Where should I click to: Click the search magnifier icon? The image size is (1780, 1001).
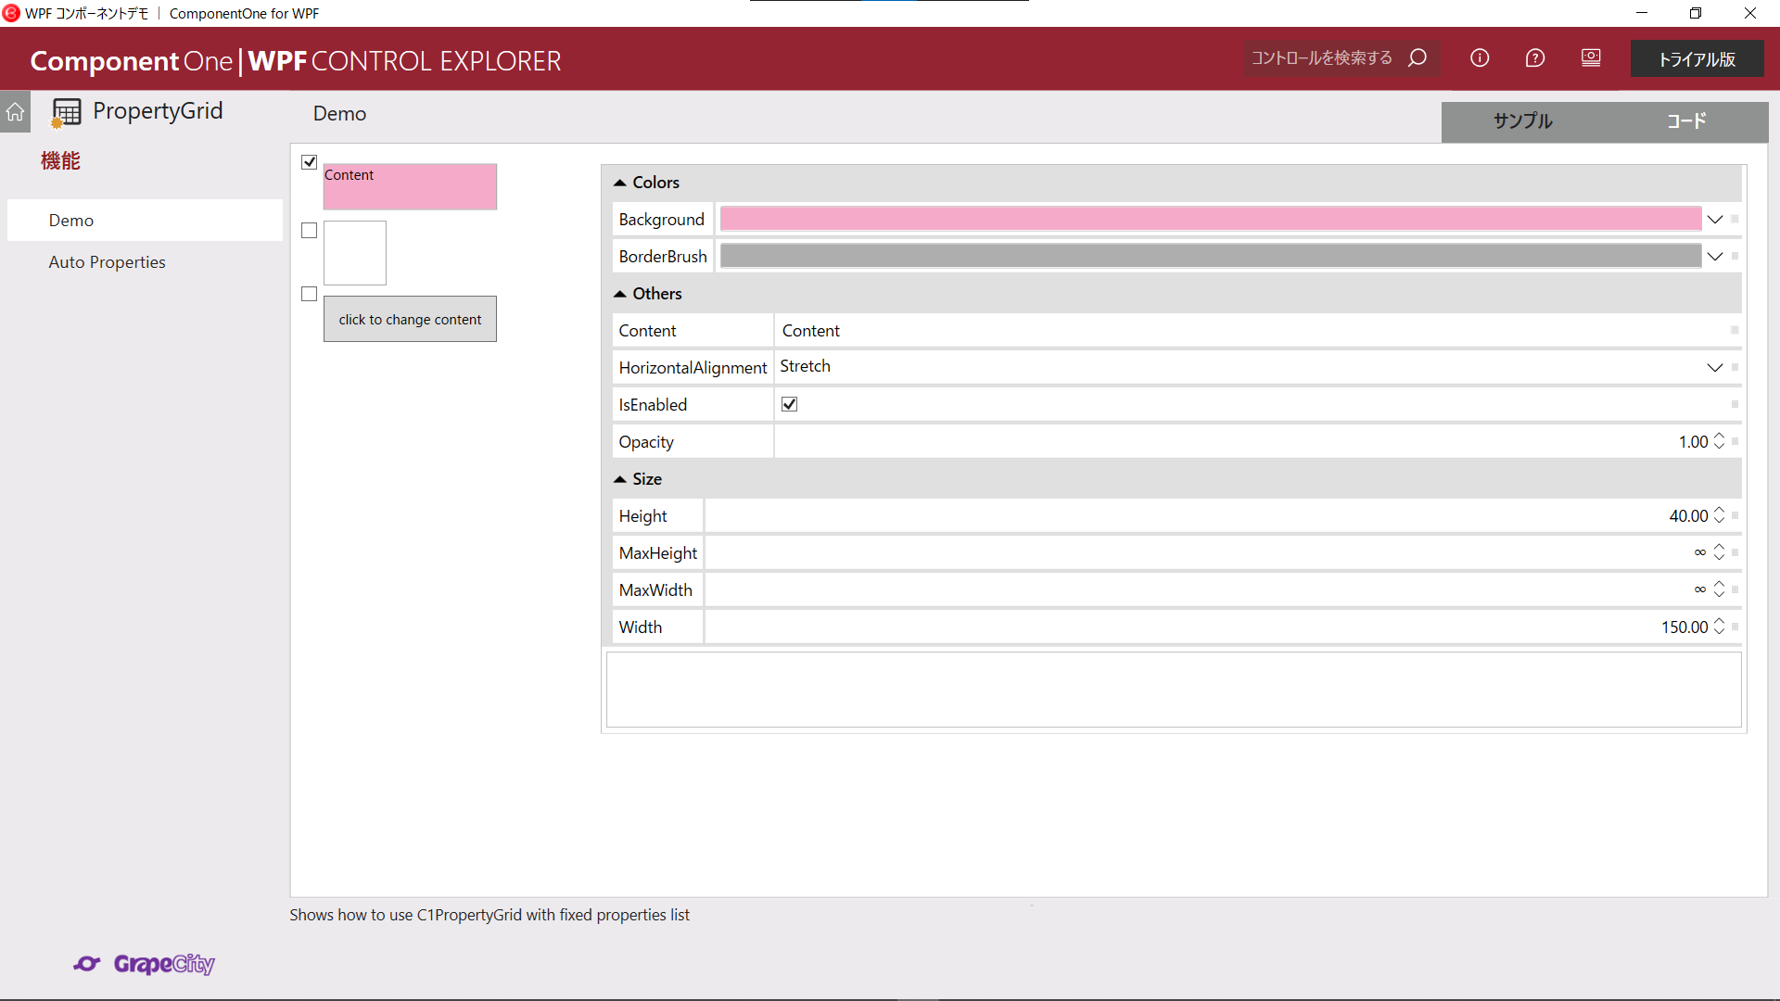click(x=1418, y=58)
